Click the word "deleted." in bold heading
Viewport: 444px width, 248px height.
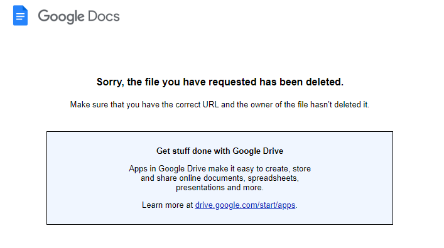click(325, 82)
